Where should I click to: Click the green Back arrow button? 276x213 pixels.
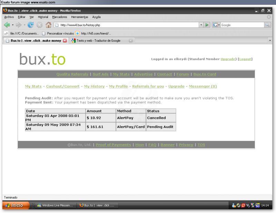pyautogui.click(x=7, y=25)
